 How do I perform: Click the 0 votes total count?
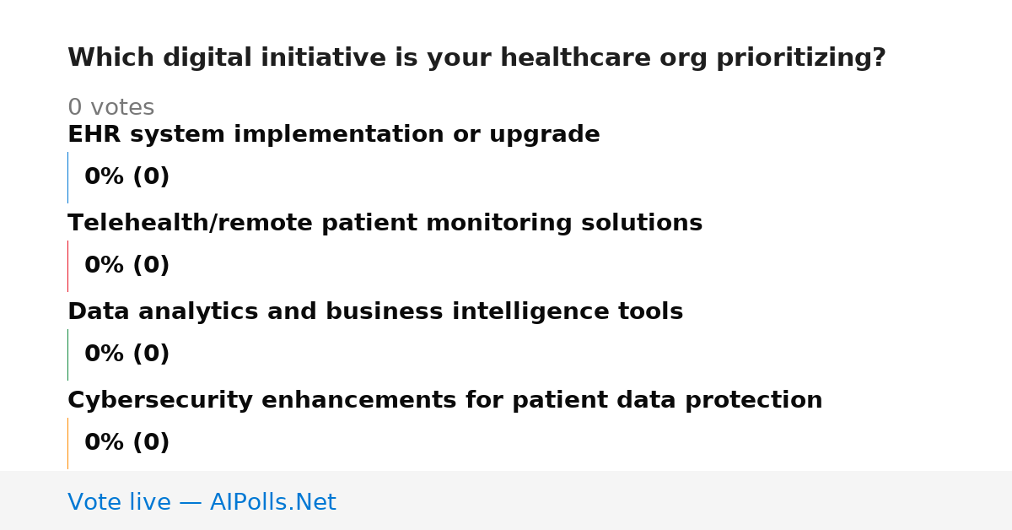pos(110,108)
